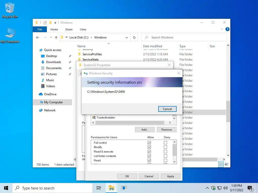Sort by the Type column header
The width and height of the screenshot is (258, 193).
(x=193, y=46)
